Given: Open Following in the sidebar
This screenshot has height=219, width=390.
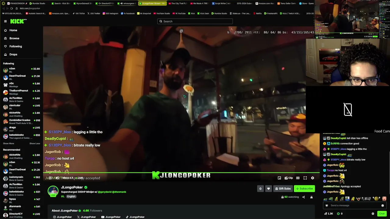Looking at the screenshot, I should click(x=21, y=46).
